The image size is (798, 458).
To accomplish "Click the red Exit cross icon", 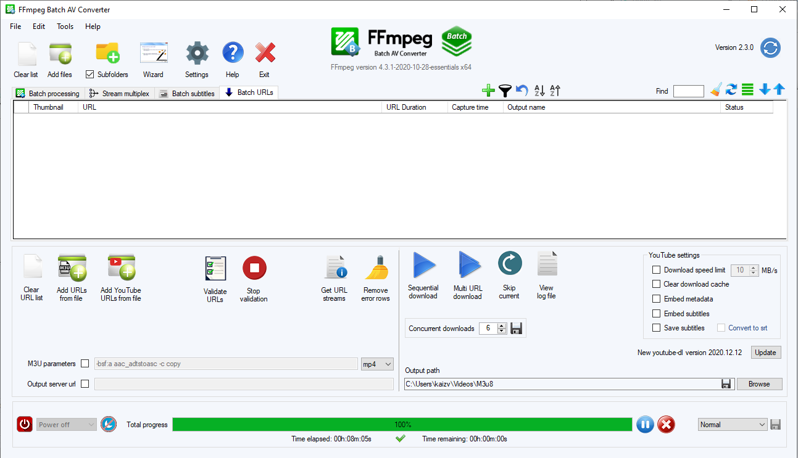I will (x=265, y=54).
